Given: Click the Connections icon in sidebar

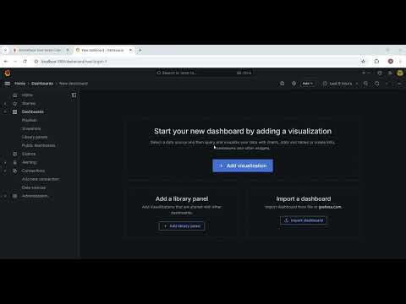Looking at the screenshot, I should coord(15,171).
